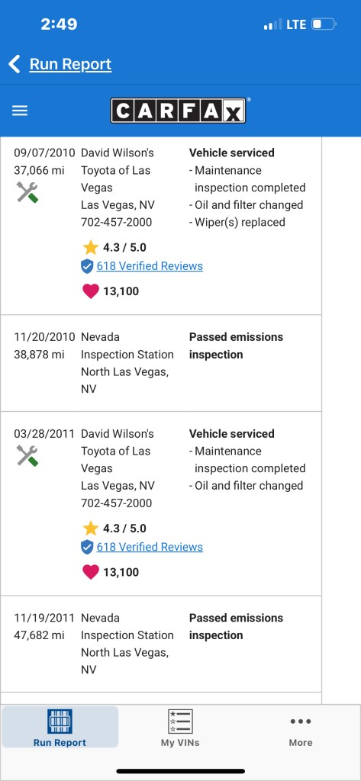Tap the CARFAX logo
Viewport: 361px width, 781px height.
[x=178, y=111]
